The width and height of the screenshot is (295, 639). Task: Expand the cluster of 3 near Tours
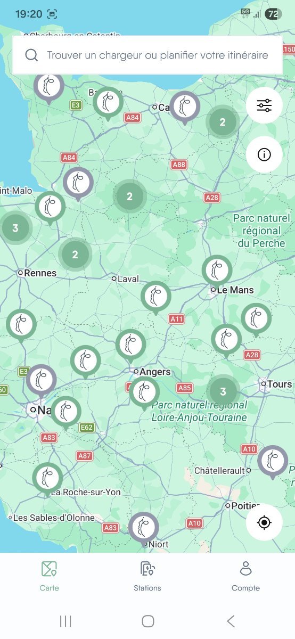223,392
